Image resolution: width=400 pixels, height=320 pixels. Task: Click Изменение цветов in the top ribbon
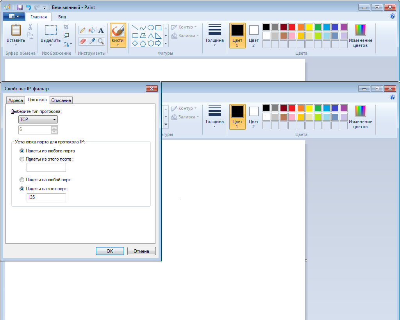[360, 36]
